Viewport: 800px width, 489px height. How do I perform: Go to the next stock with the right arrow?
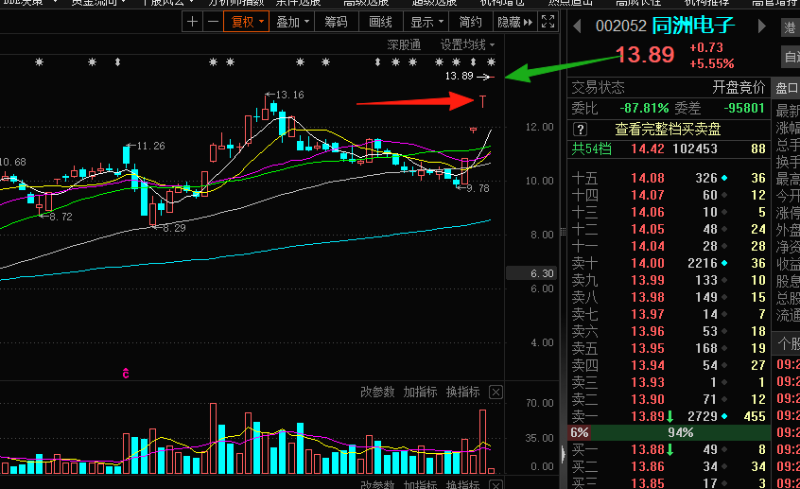(x=762, y=26)
